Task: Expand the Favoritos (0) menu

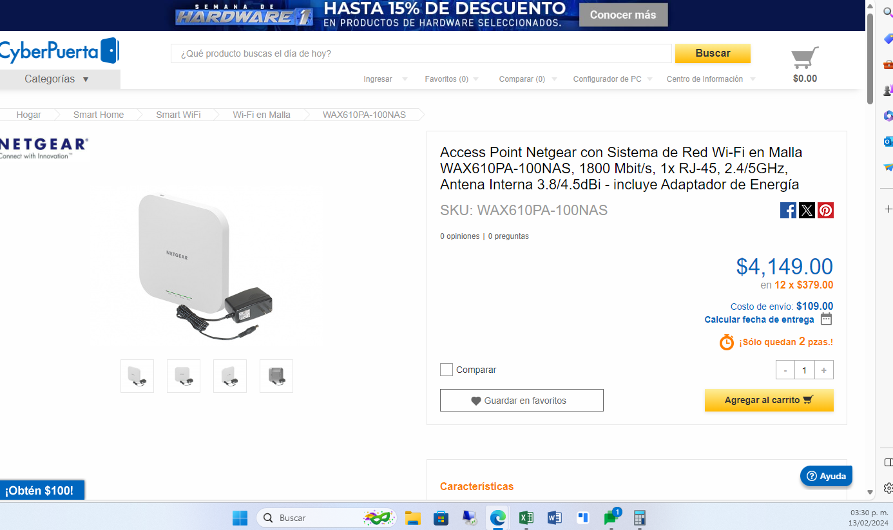Action: (x=452, y=79)
